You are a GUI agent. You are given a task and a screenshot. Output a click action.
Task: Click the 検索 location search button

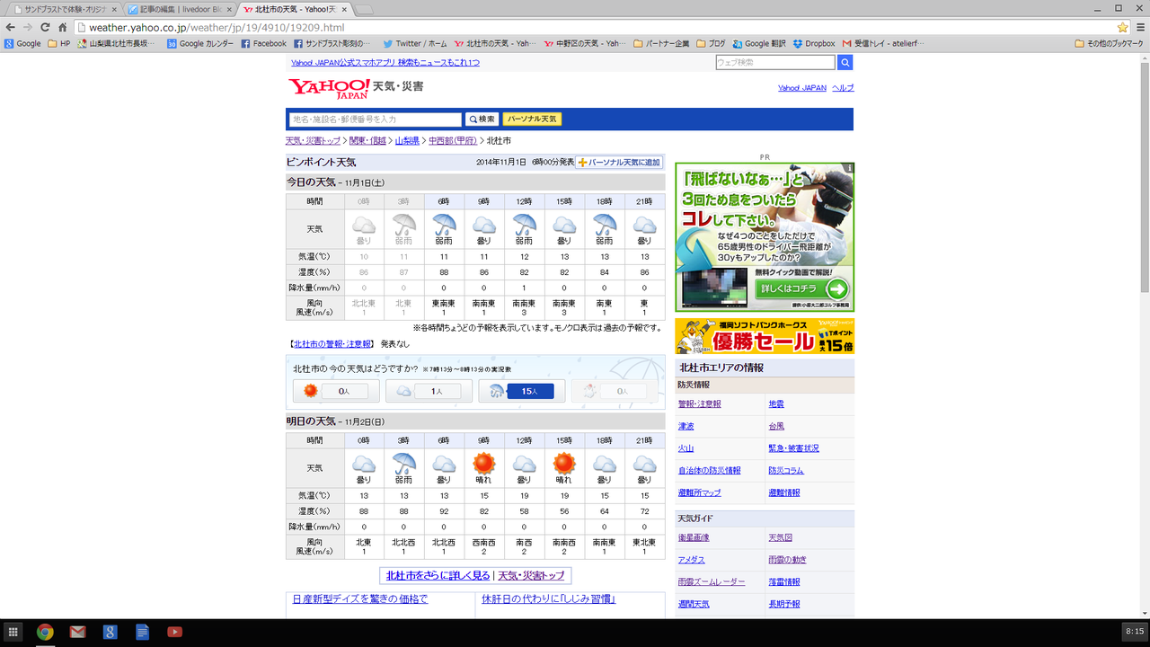[x=482, y=120]
